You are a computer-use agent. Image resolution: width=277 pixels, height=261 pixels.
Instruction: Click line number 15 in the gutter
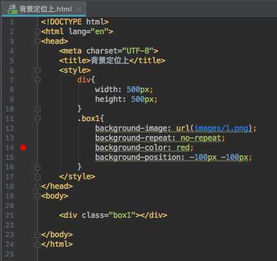10,157
